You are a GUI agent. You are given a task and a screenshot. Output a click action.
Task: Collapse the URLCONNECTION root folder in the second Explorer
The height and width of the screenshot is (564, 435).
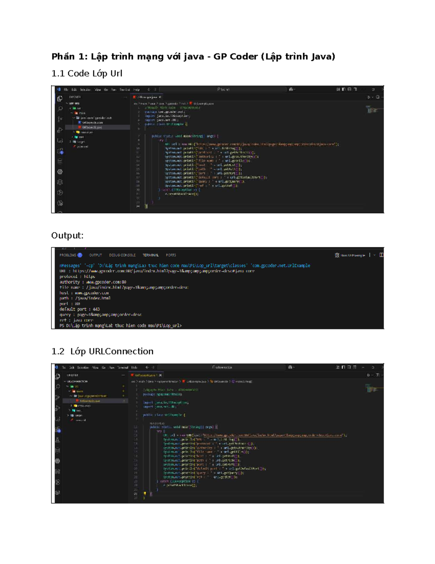click(x=65, y=382)
